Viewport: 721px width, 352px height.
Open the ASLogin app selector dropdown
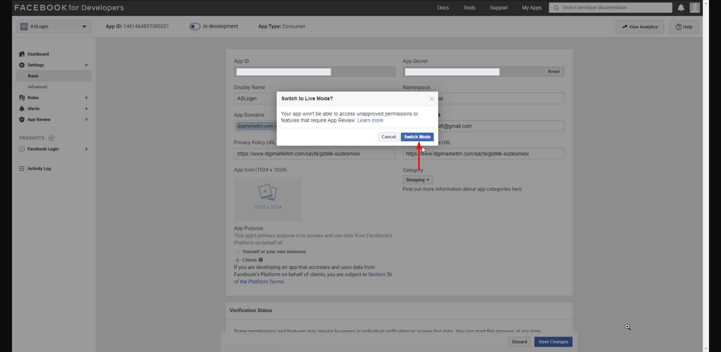(54, 26)
